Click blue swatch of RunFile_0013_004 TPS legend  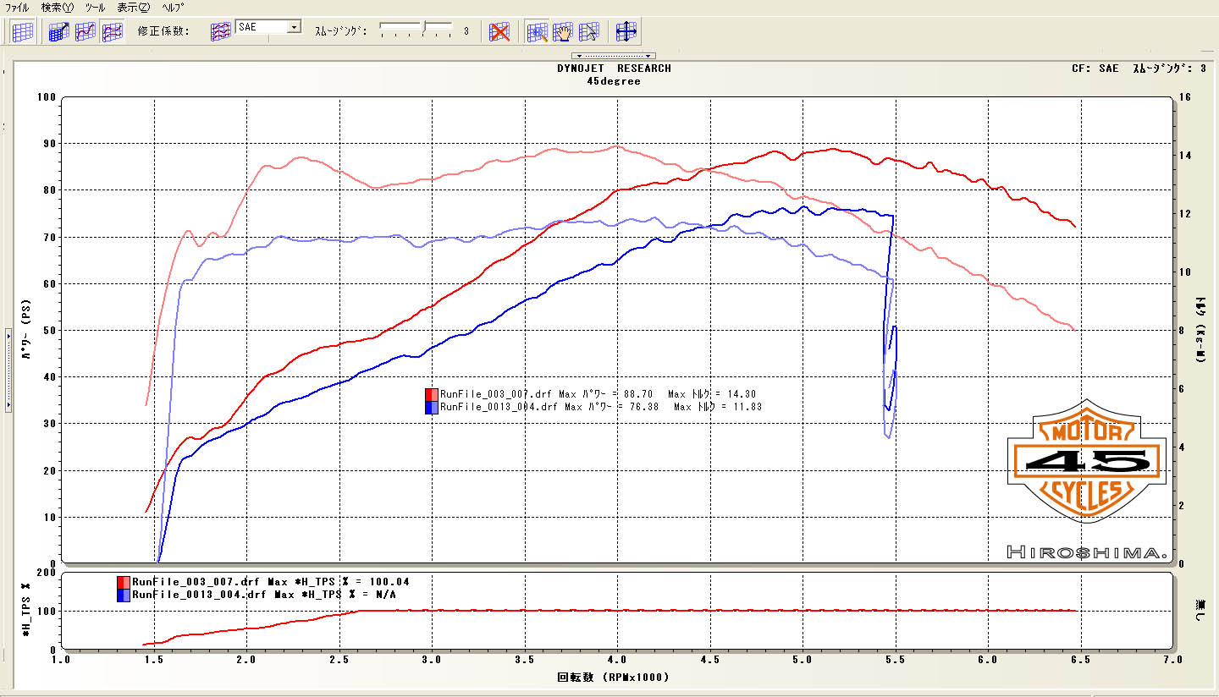(x=124, y=594)
